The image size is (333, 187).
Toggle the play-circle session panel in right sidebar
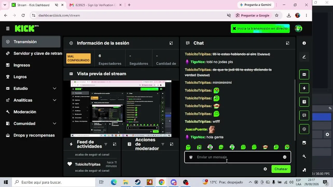coord(304,129)
